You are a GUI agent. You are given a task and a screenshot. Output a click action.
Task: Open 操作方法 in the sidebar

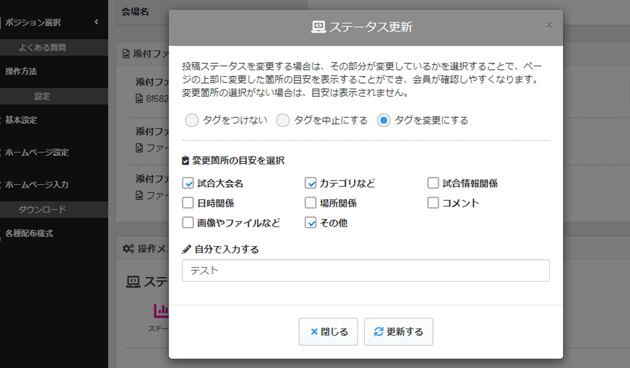21,71
